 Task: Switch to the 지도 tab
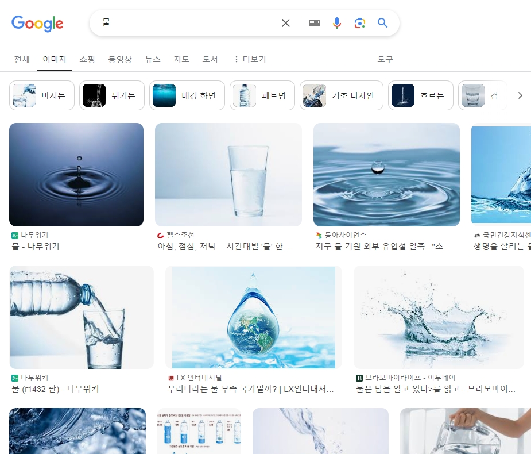point(181,59)
